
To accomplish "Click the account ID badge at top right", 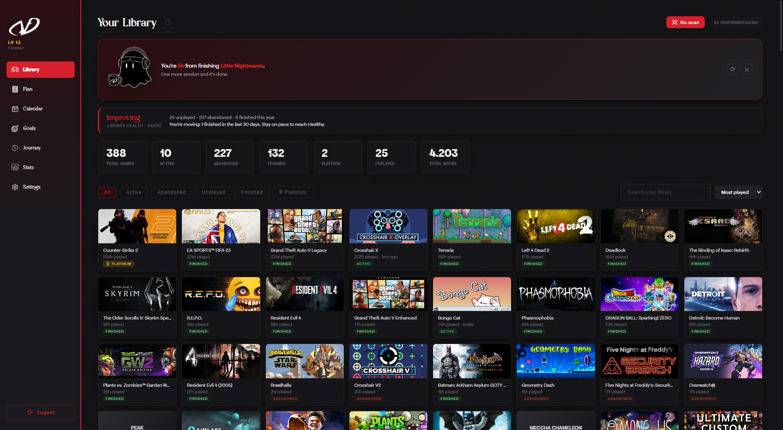I will tap(736, 22).
